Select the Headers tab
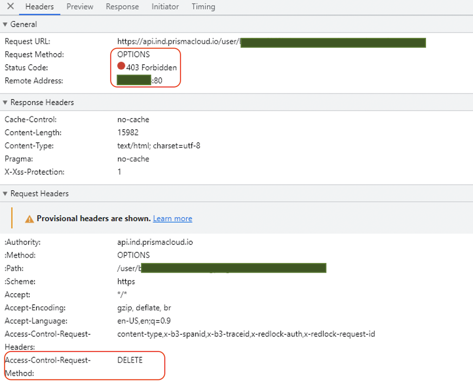Screen dimensions: 473x382 pyautogui.click(x=39, y=6)
